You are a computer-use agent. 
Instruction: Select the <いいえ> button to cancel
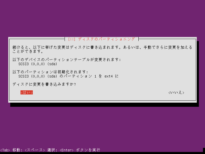click(176, 92)
